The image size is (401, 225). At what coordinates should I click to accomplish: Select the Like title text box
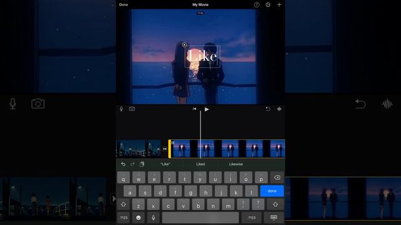coord(202,56)
